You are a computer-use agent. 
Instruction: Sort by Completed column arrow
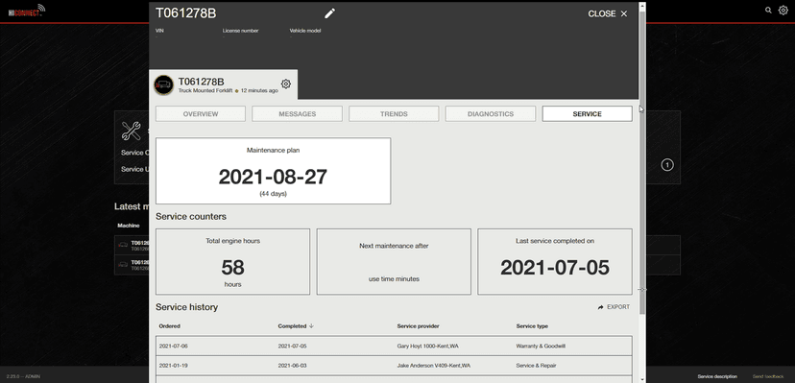click(x=311, y=325)
